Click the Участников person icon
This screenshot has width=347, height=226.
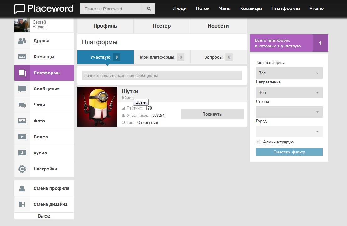tap(123, 115)
